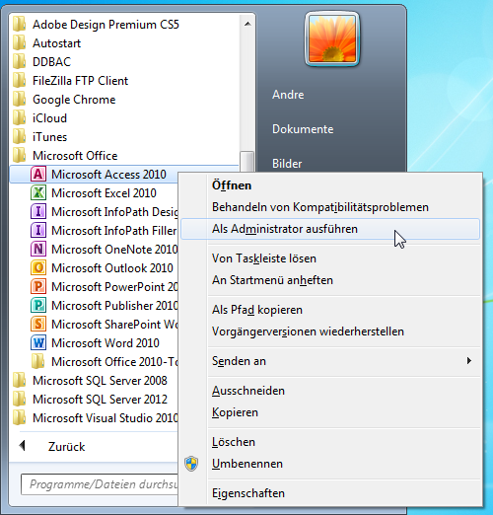Choose Löschen in the context menu
This screenshot has width=493, height=515.
click(330, 442)
